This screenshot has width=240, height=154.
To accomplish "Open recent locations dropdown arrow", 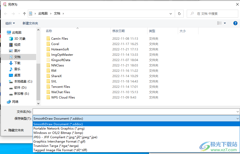I will [x=19, y=14].
